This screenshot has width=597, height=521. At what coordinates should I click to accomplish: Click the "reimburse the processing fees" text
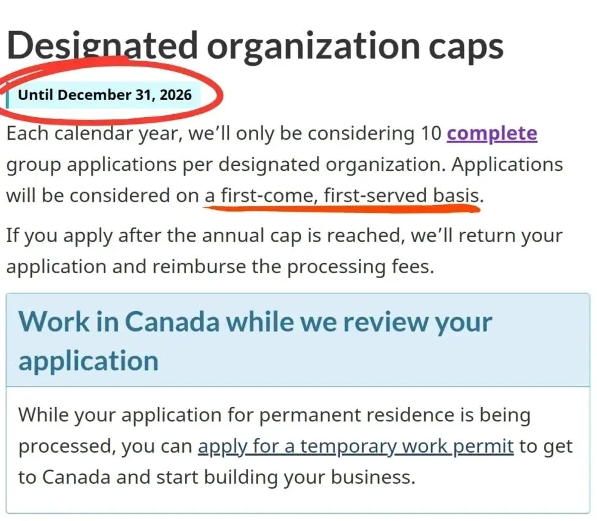tap(293, 267)
